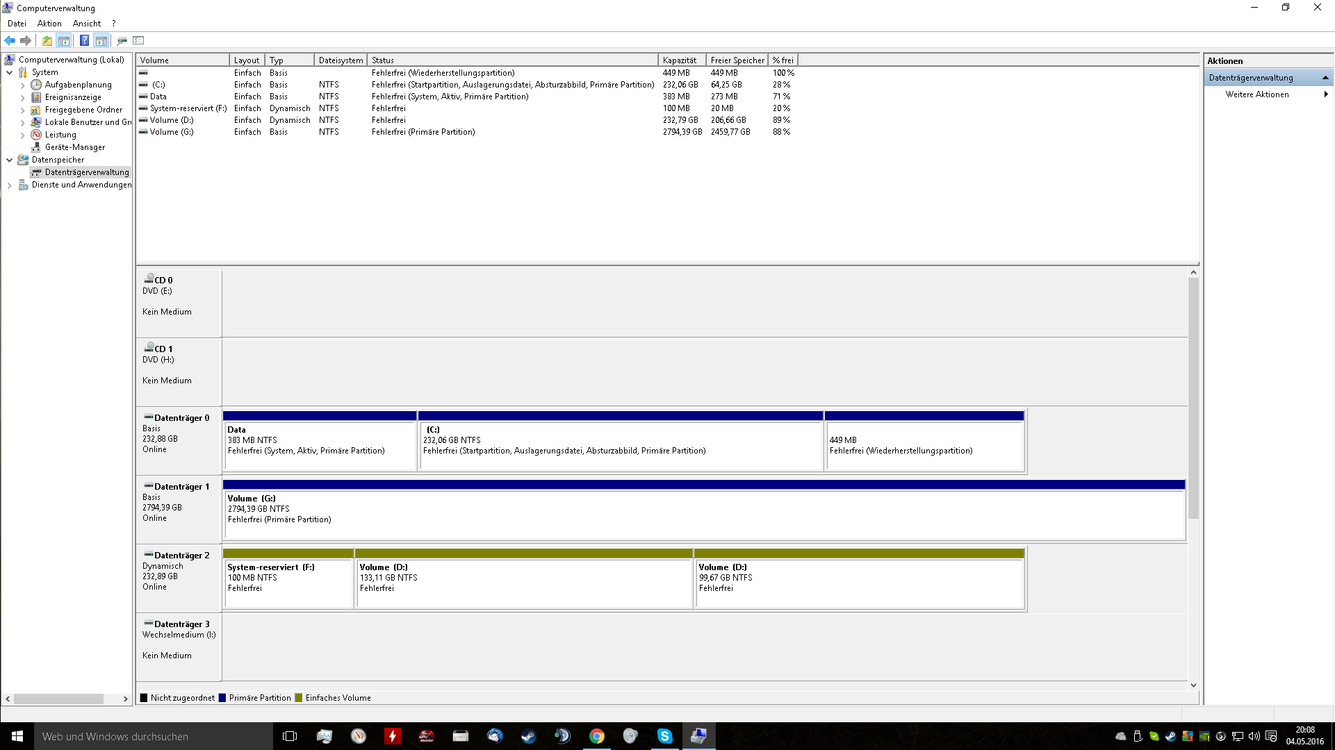Click the blue Back arrow toolbar icon
This screenshot has height=750, width=1335.
pyautogui.click(x=10, y=40)
